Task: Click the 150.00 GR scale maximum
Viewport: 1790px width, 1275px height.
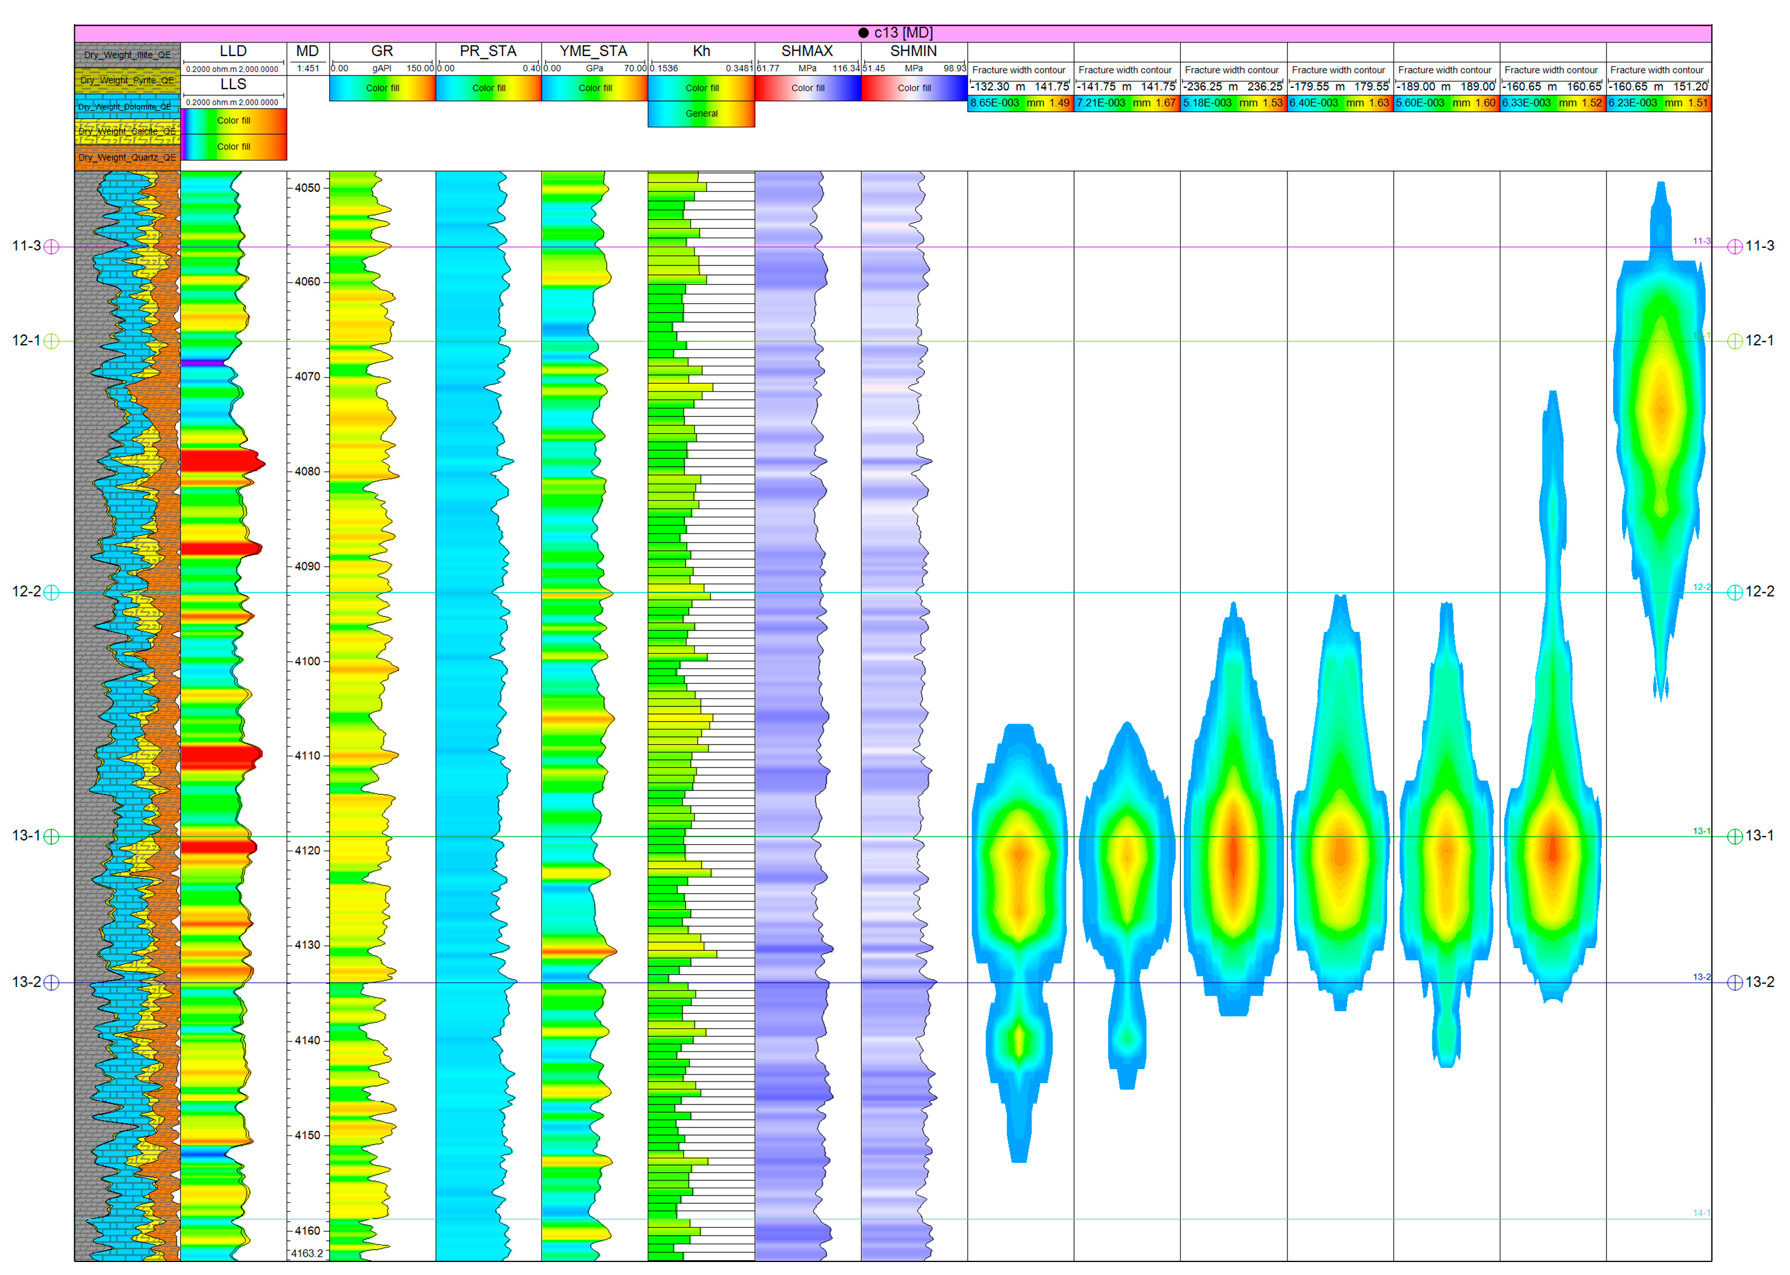Action: pyautogui.click(x=421, y=69)
